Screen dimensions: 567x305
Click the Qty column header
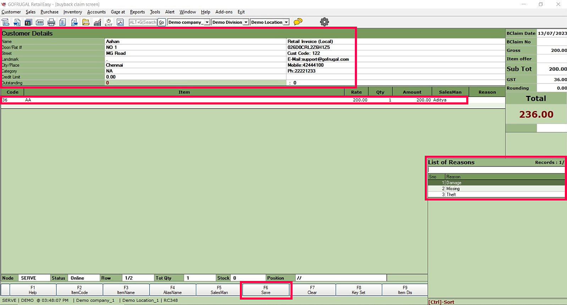[380, 92]
